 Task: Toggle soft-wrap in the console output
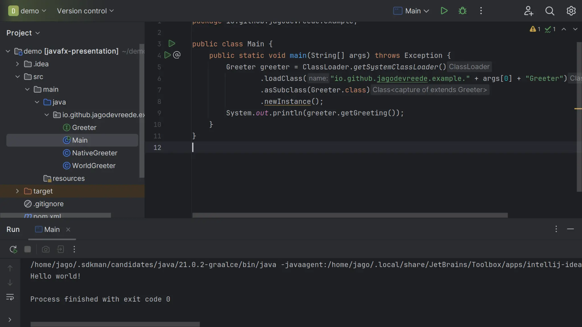10,297
